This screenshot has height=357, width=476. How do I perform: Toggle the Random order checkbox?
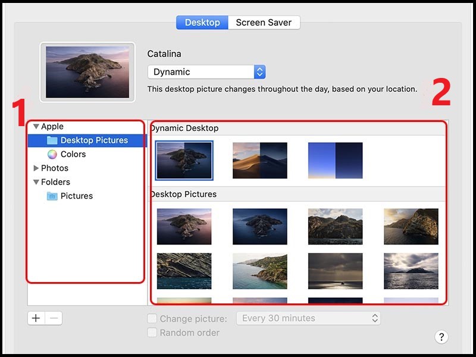tap(152, 333)
